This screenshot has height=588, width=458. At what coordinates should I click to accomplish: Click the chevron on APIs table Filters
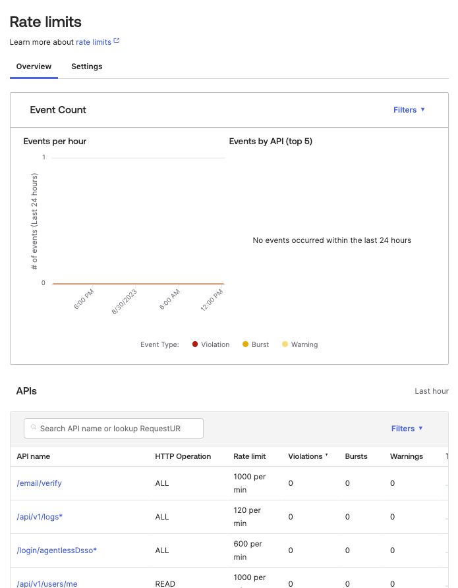pyautogui.click(x=421, y=429)
